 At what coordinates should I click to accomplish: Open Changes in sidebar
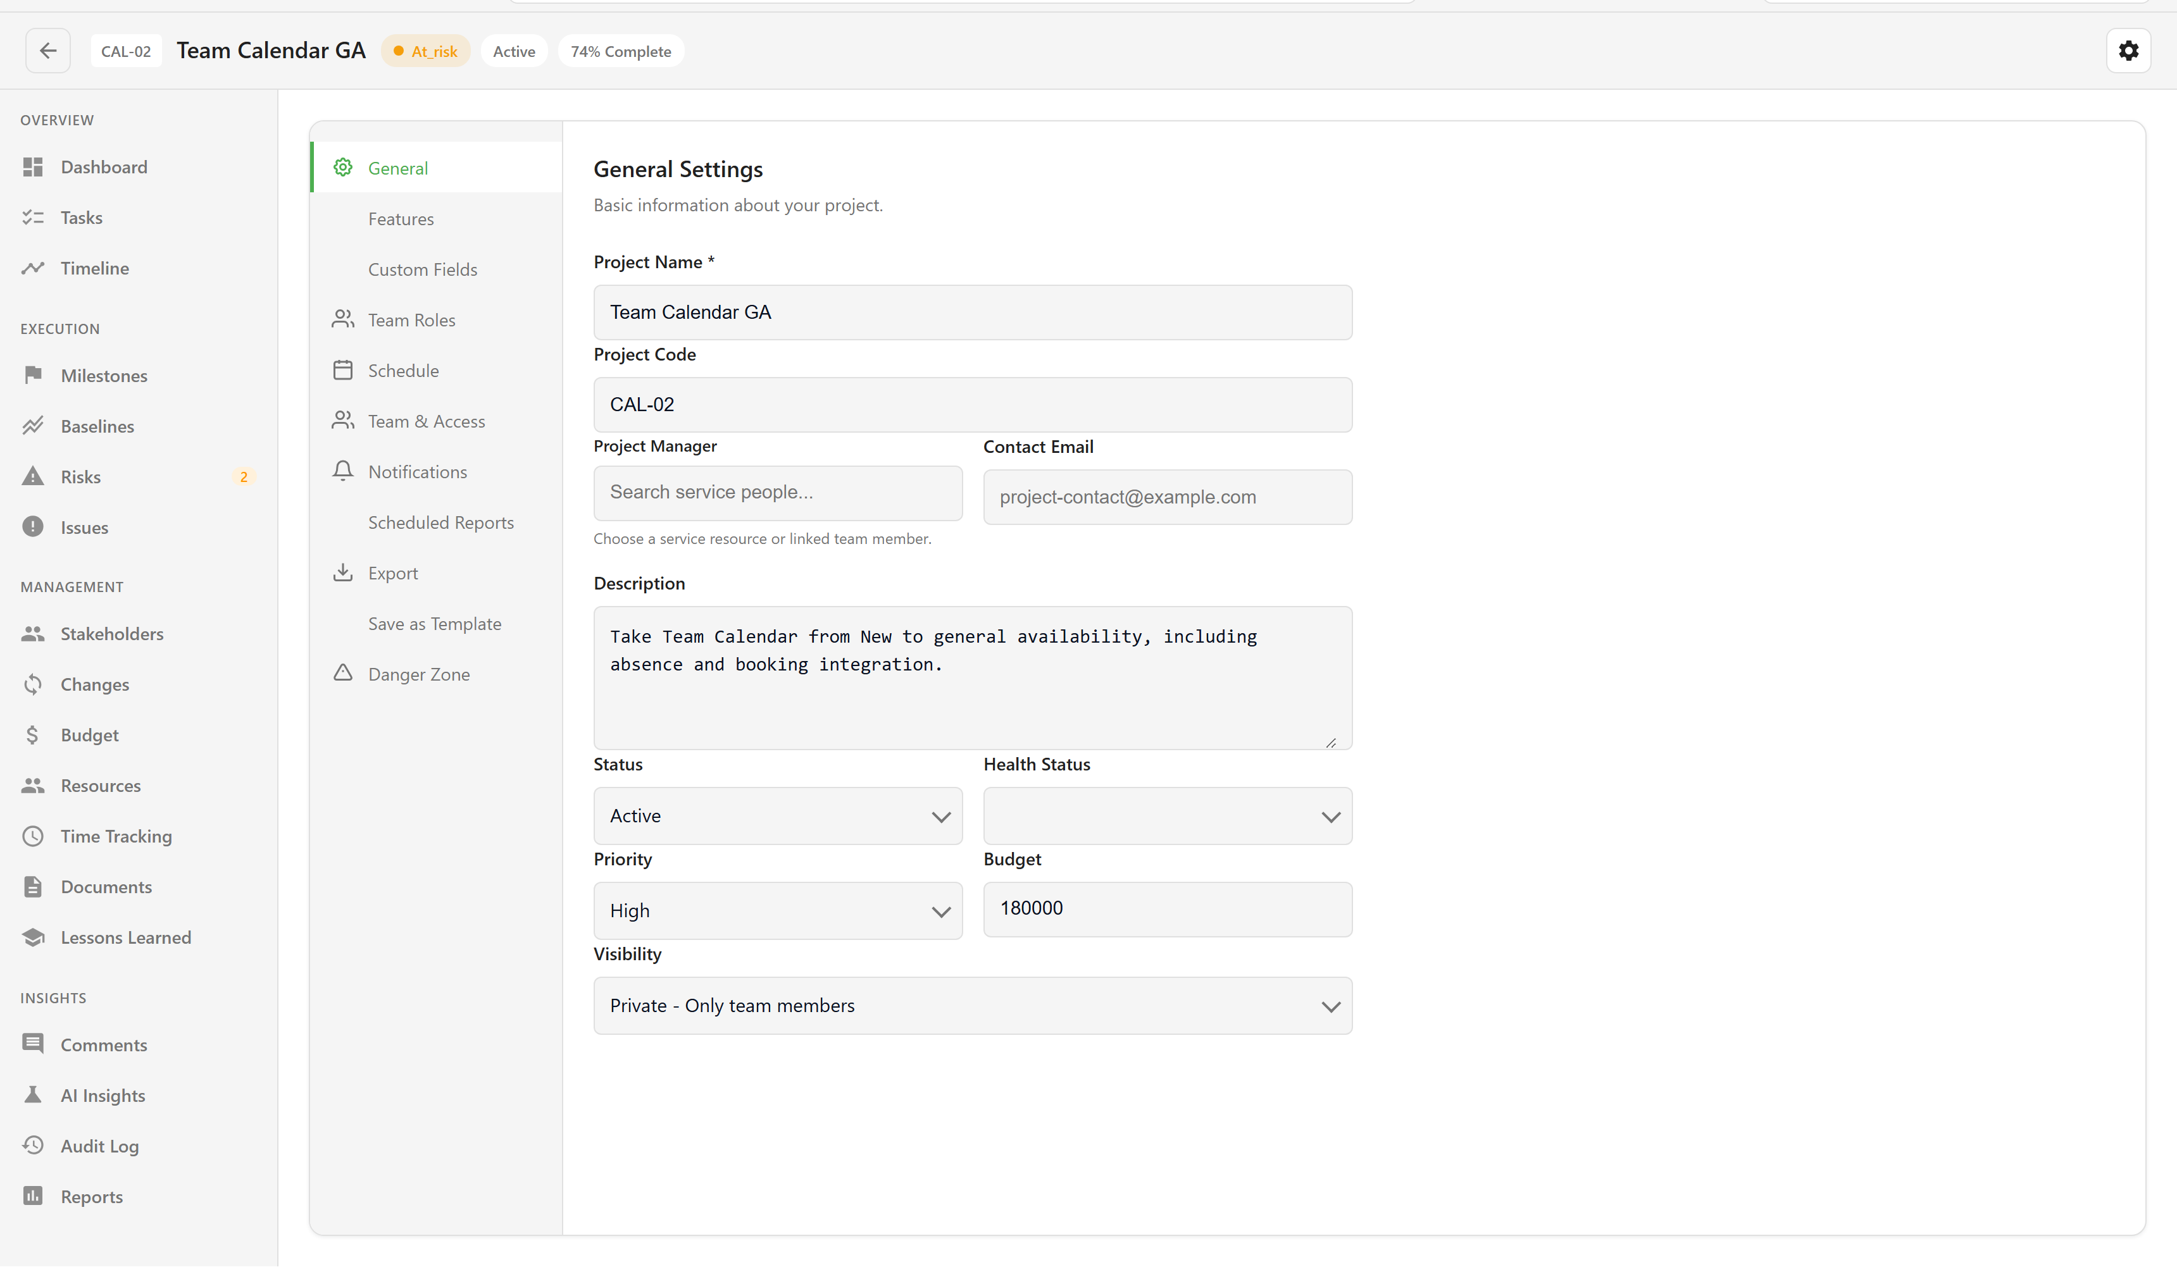[138, 685]
